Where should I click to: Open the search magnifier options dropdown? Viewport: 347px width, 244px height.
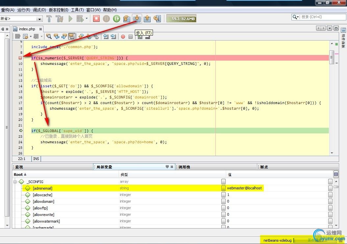pyautogui.click(x=296, y=17)
